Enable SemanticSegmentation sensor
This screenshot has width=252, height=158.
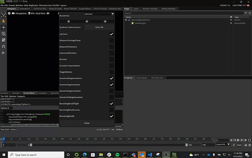click(x=111, y=91)
